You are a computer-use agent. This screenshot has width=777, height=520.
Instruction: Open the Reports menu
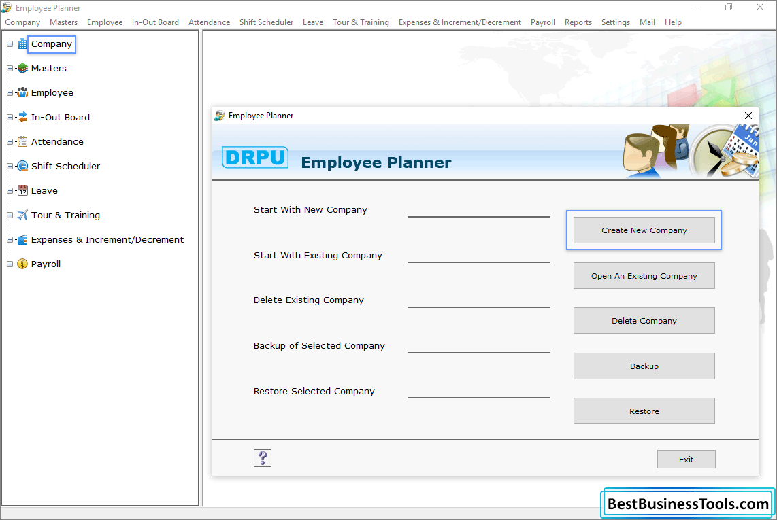pos(578,22)
